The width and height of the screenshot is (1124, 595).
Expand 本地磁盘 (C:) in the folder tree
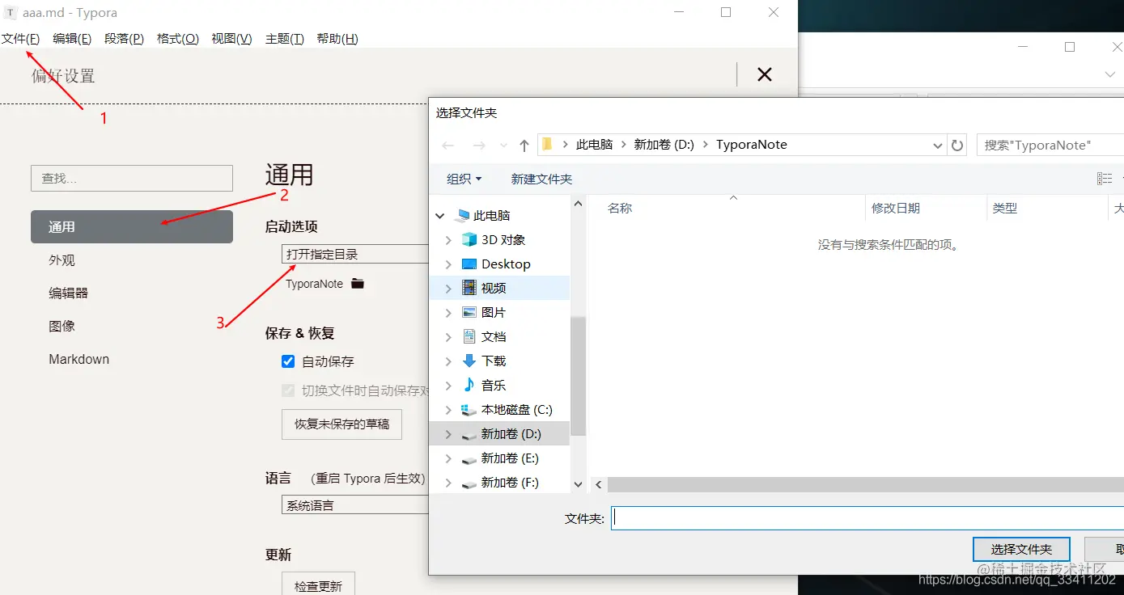pyautogui.click(x=447, y=409)
